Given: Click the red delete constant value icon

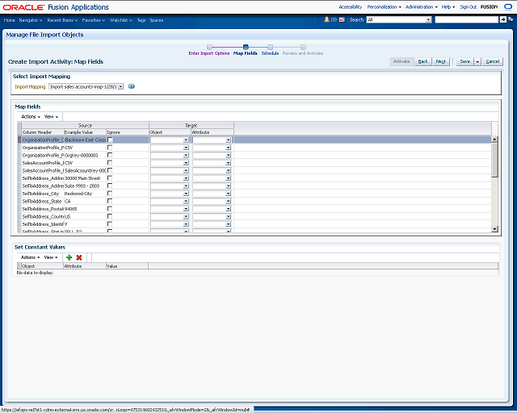Looking at the screenshot, I should (x=79, y=257).
